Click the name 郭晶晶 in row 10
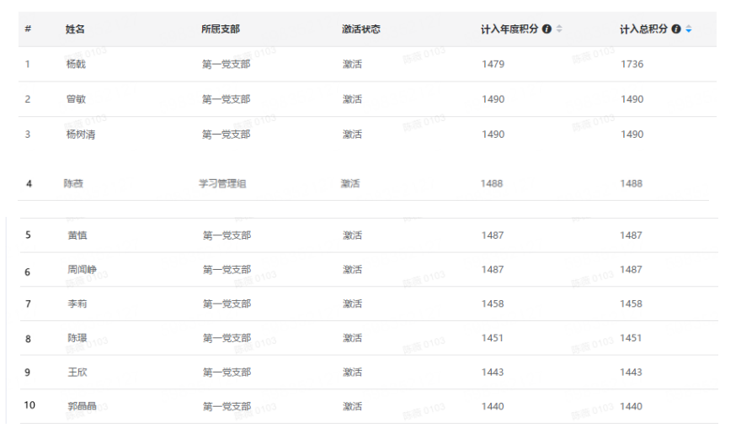Viewport: 752px width, 433px height. pos(82,407)
